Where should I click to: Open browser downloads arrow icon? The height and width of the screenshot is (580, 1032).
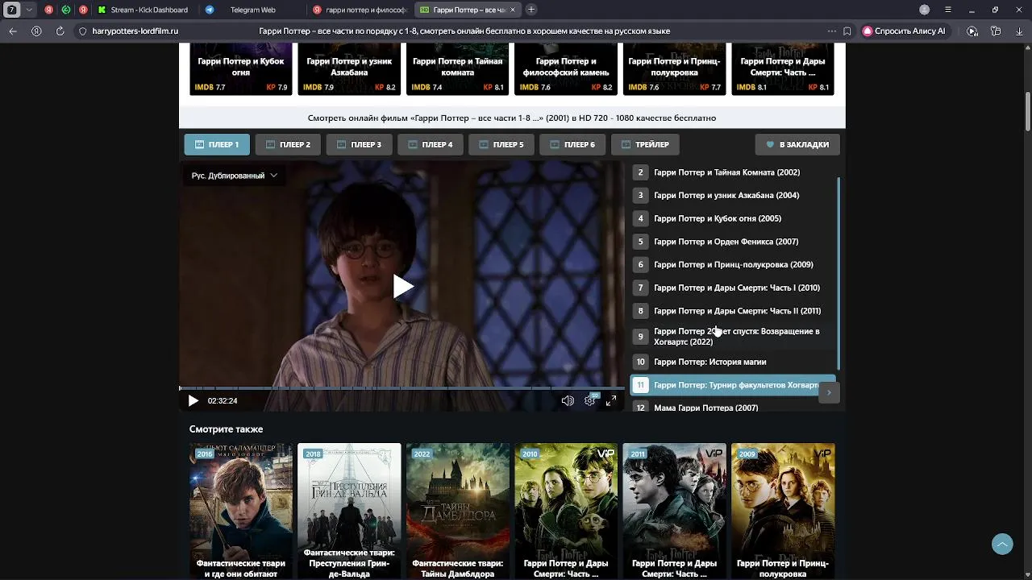coord(1019,31)
